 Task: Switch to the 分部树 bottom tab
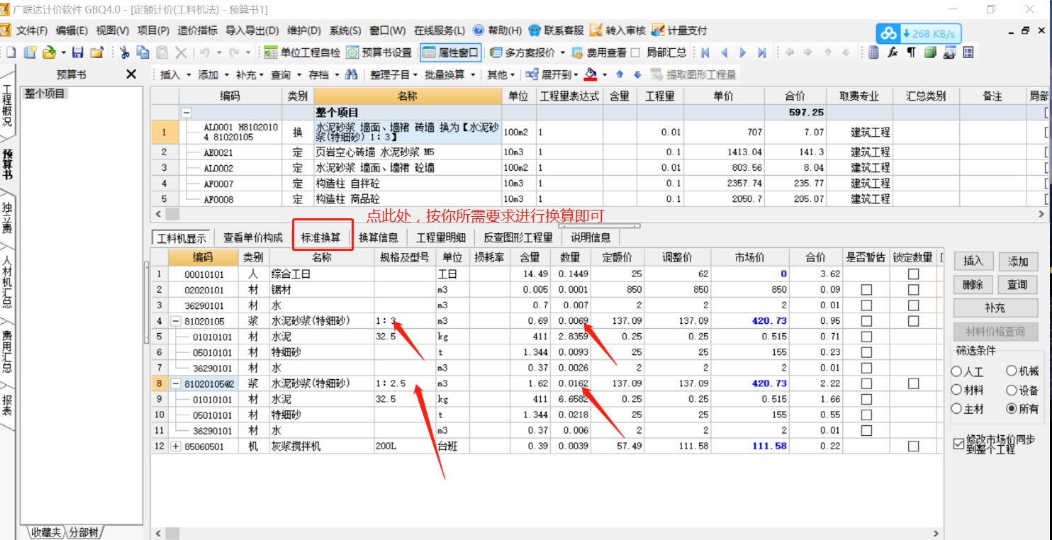tap(83, 532)
